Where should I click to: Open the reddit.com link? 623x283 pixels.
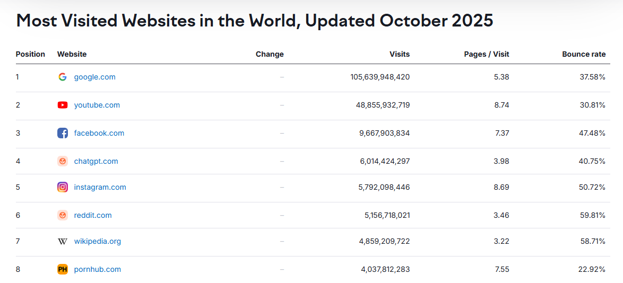click(93, 215)
